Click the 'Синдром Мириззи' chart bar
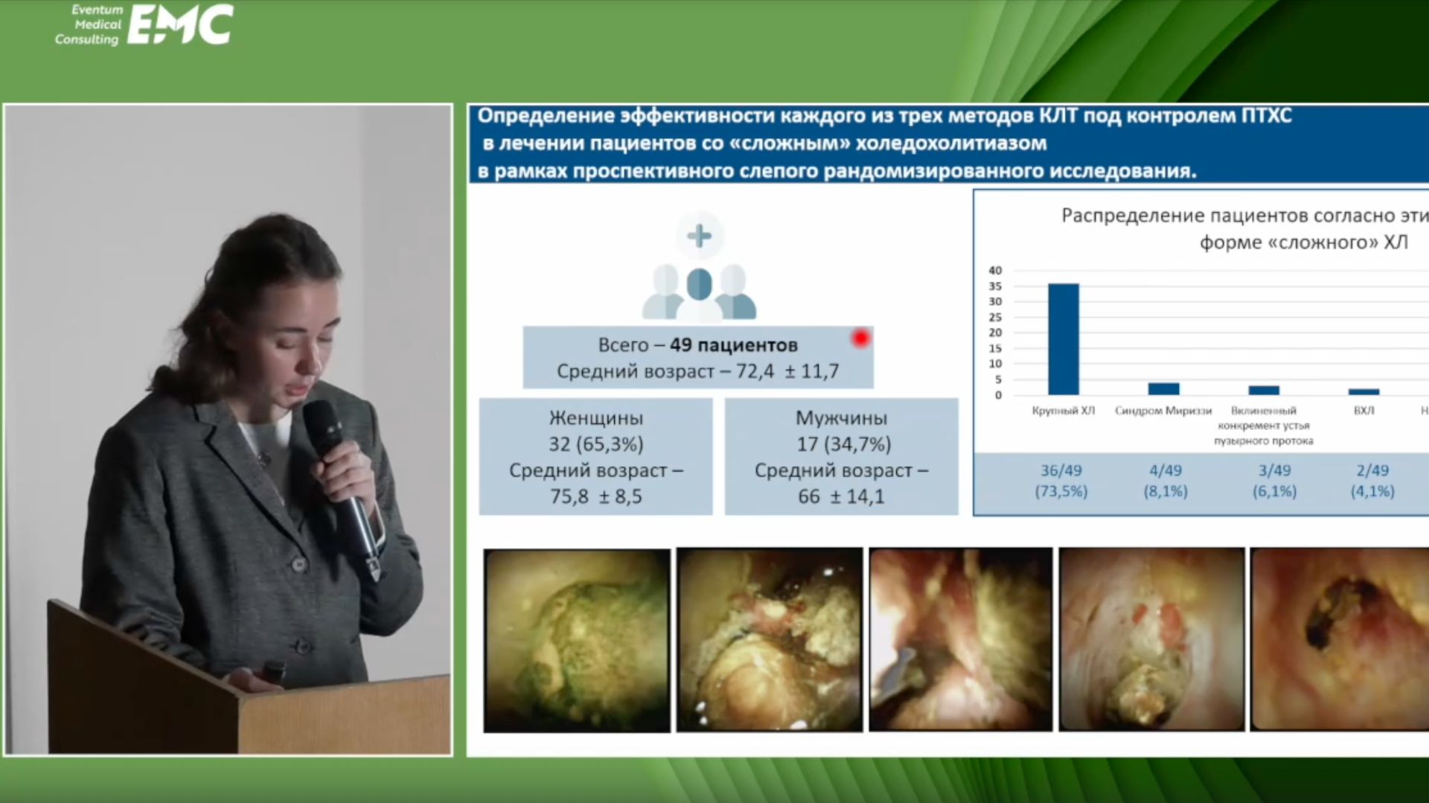The image size is (1429, 803). 1163,389
